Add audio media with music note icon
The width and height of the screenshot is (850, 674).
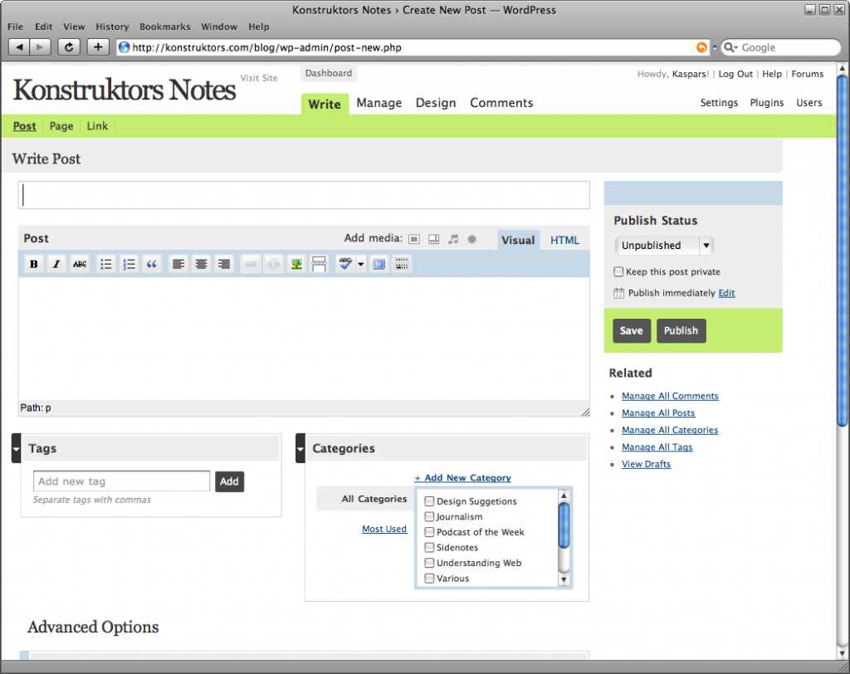click(453, 239)
